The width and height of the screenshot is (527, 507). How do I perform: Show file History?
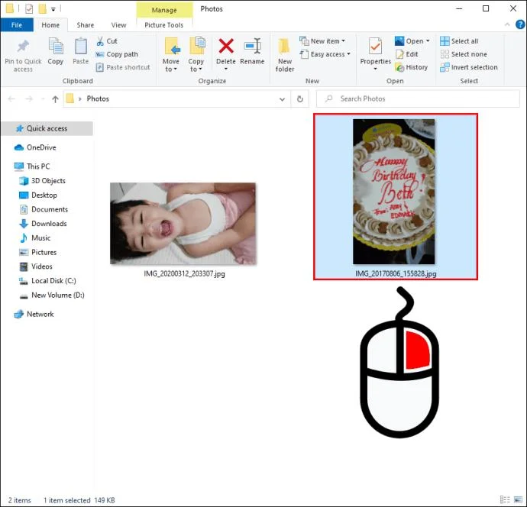pyautogui.click(x=412, y=67)
